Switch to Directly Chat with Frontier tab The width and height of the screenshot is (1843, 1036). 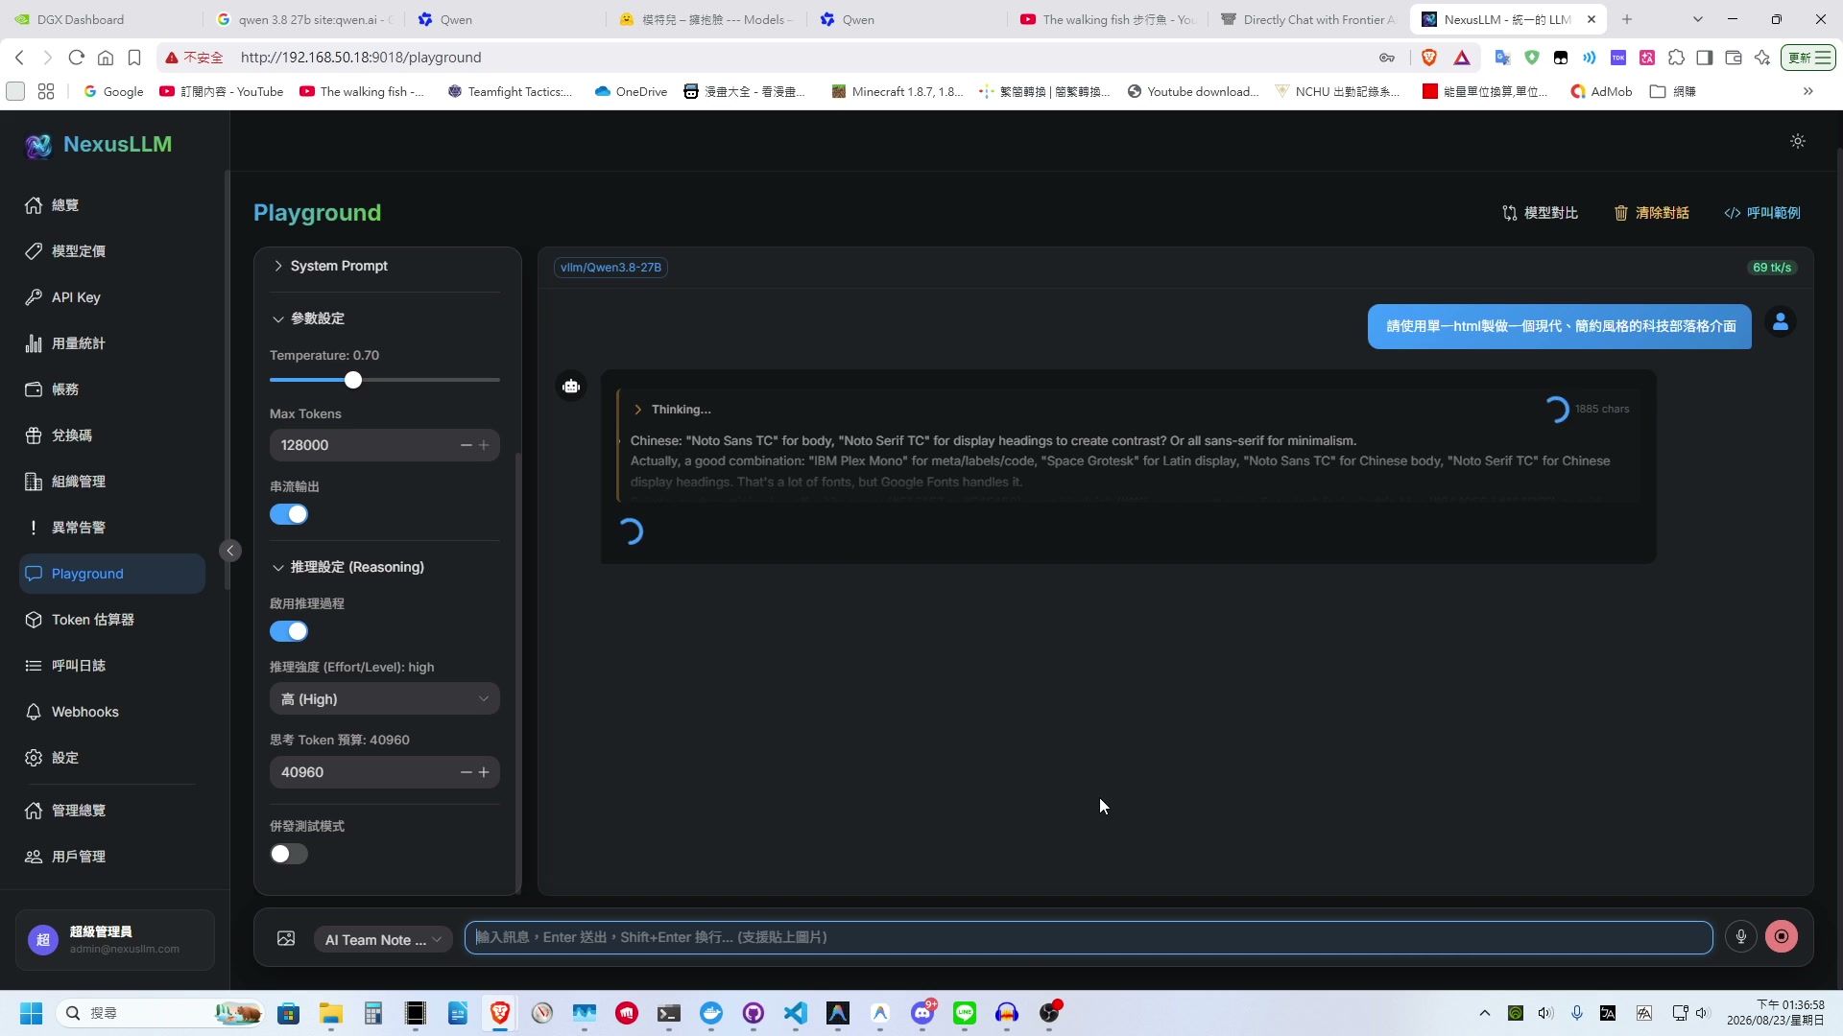tap(1309, 19)
